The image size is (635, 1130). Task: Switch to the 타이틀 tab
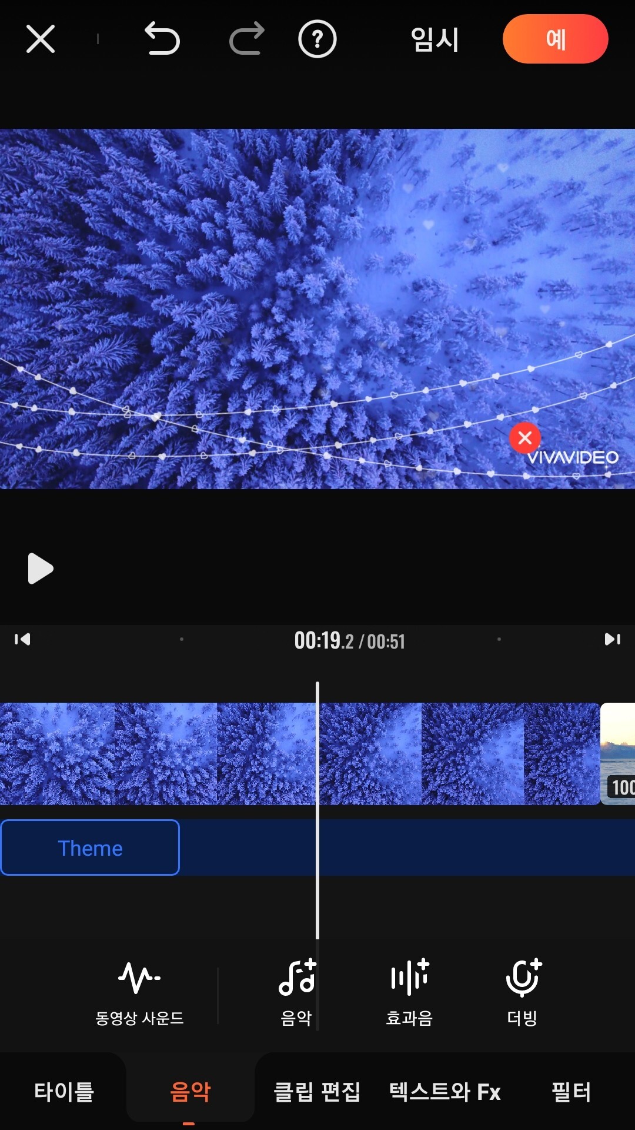coord(63,1092)
